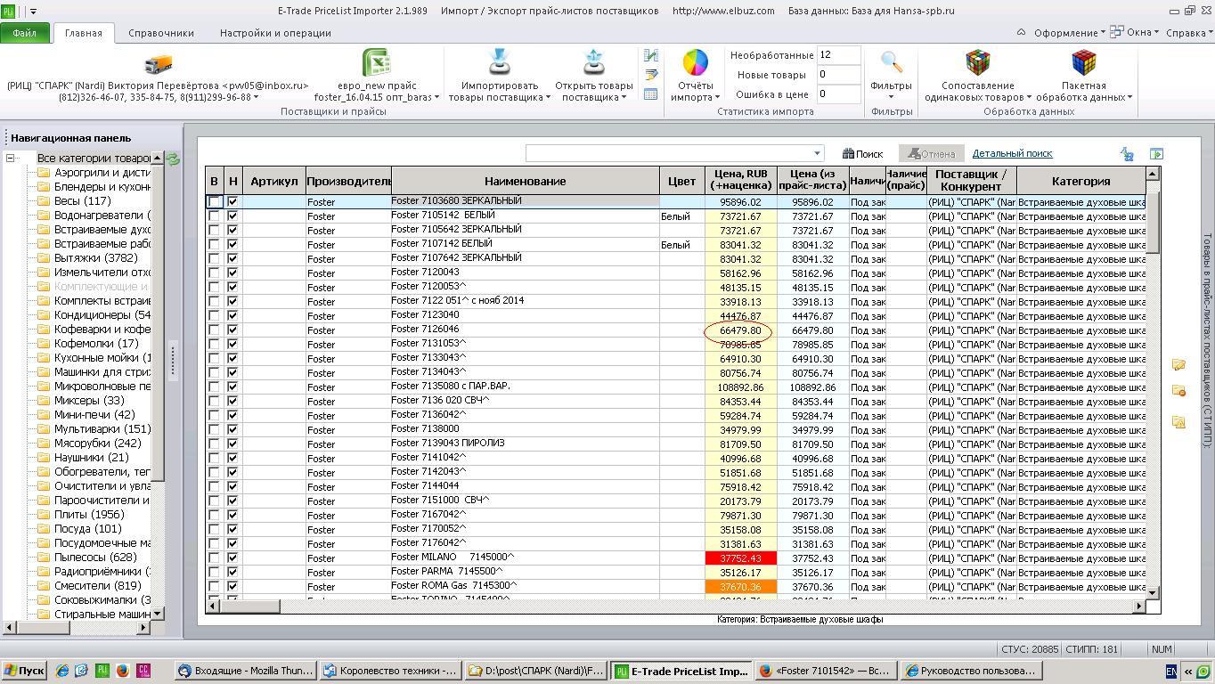Check the В checkbox for Foster ROMA Gas 7145300^

(214, 587)
